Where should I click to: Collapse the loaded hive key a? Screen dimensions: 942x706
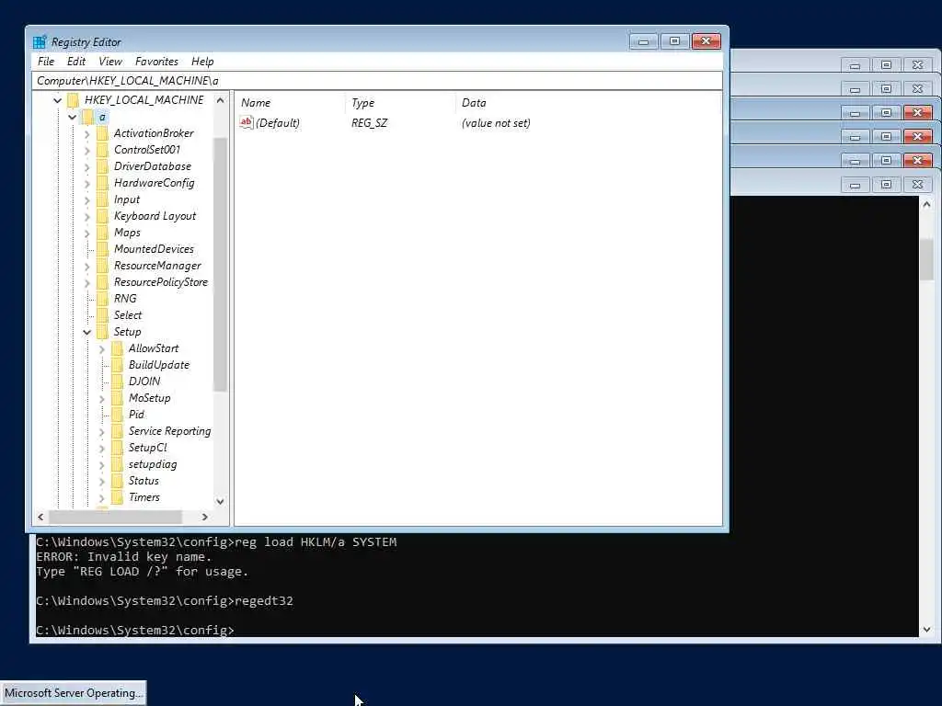pyautogui.click(x=72, y=117)
